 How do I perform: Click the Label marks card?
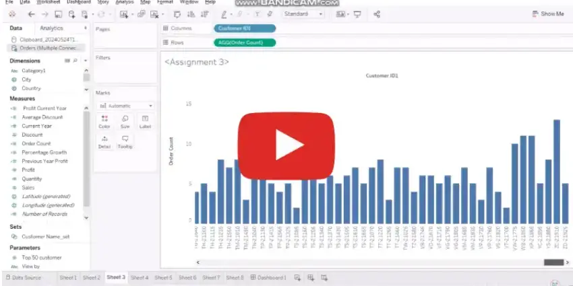(145, 121)
